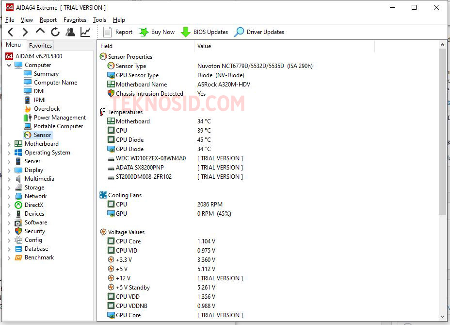Collapse the Computer tree node

pyautogui.click(x=9, y=65)
